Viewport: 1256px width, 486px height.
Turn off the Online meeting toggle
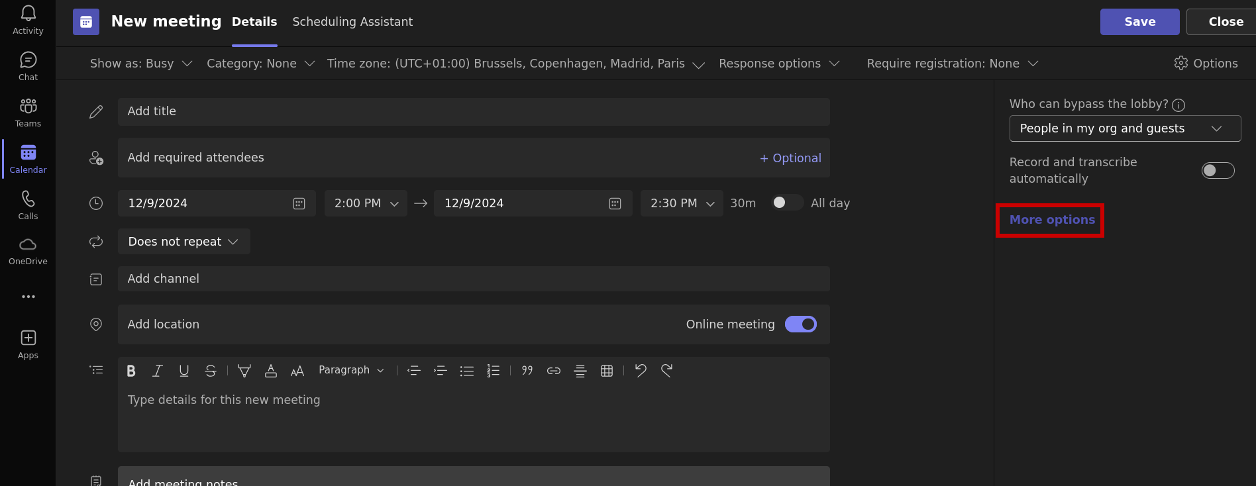click(801, 324)
